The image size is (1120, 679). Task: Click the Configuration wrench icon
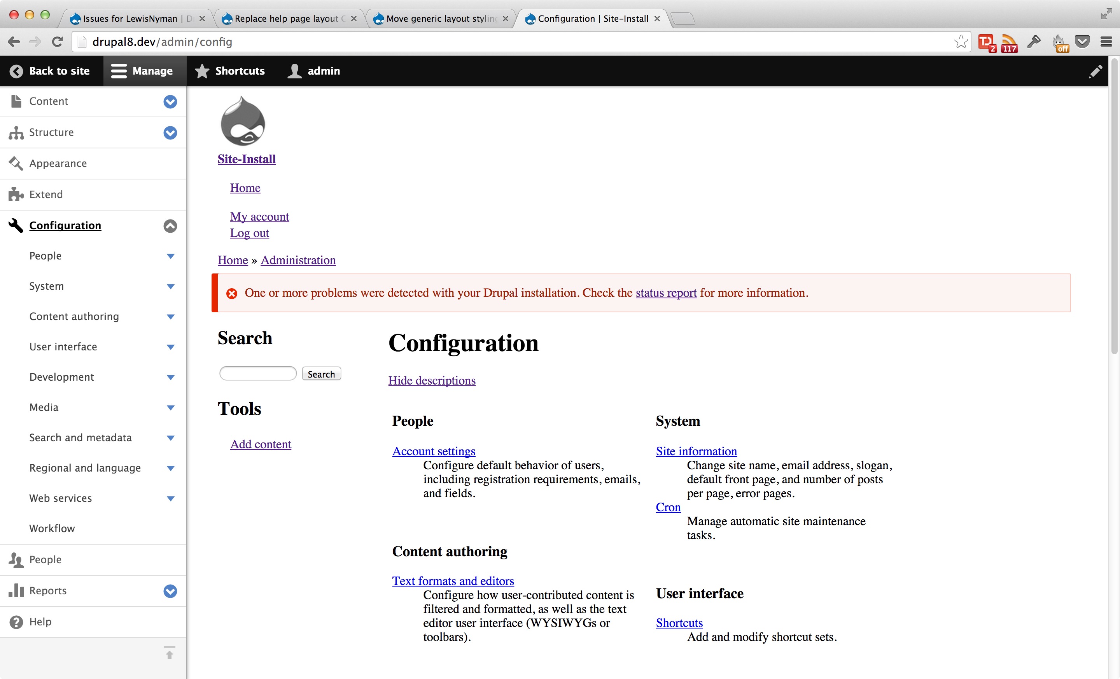(15, 226)
